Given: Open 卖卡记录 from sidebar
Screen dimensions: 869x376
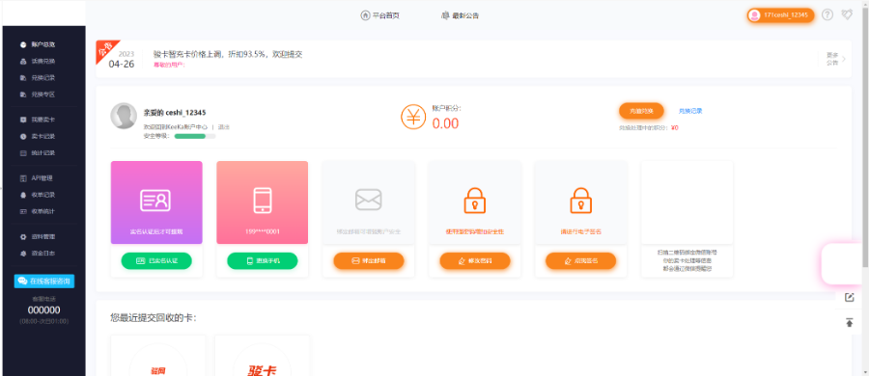Looking at the screenshot, I should click(x=38, y=136).
